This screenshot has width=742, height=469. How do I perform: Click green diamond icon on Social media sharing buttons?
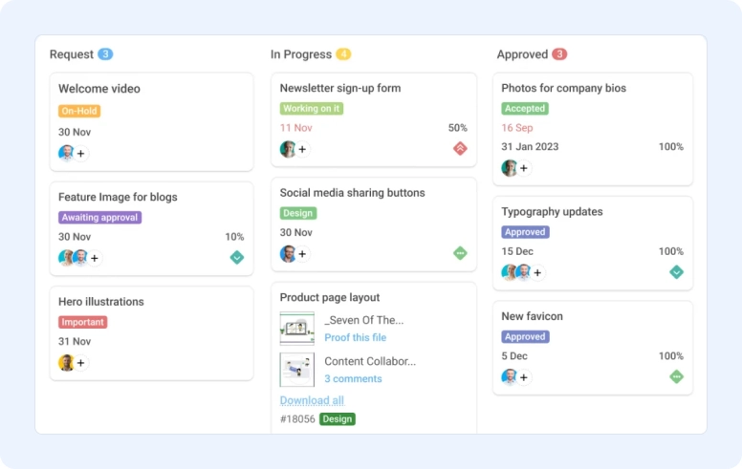click(x=460, y=253)
